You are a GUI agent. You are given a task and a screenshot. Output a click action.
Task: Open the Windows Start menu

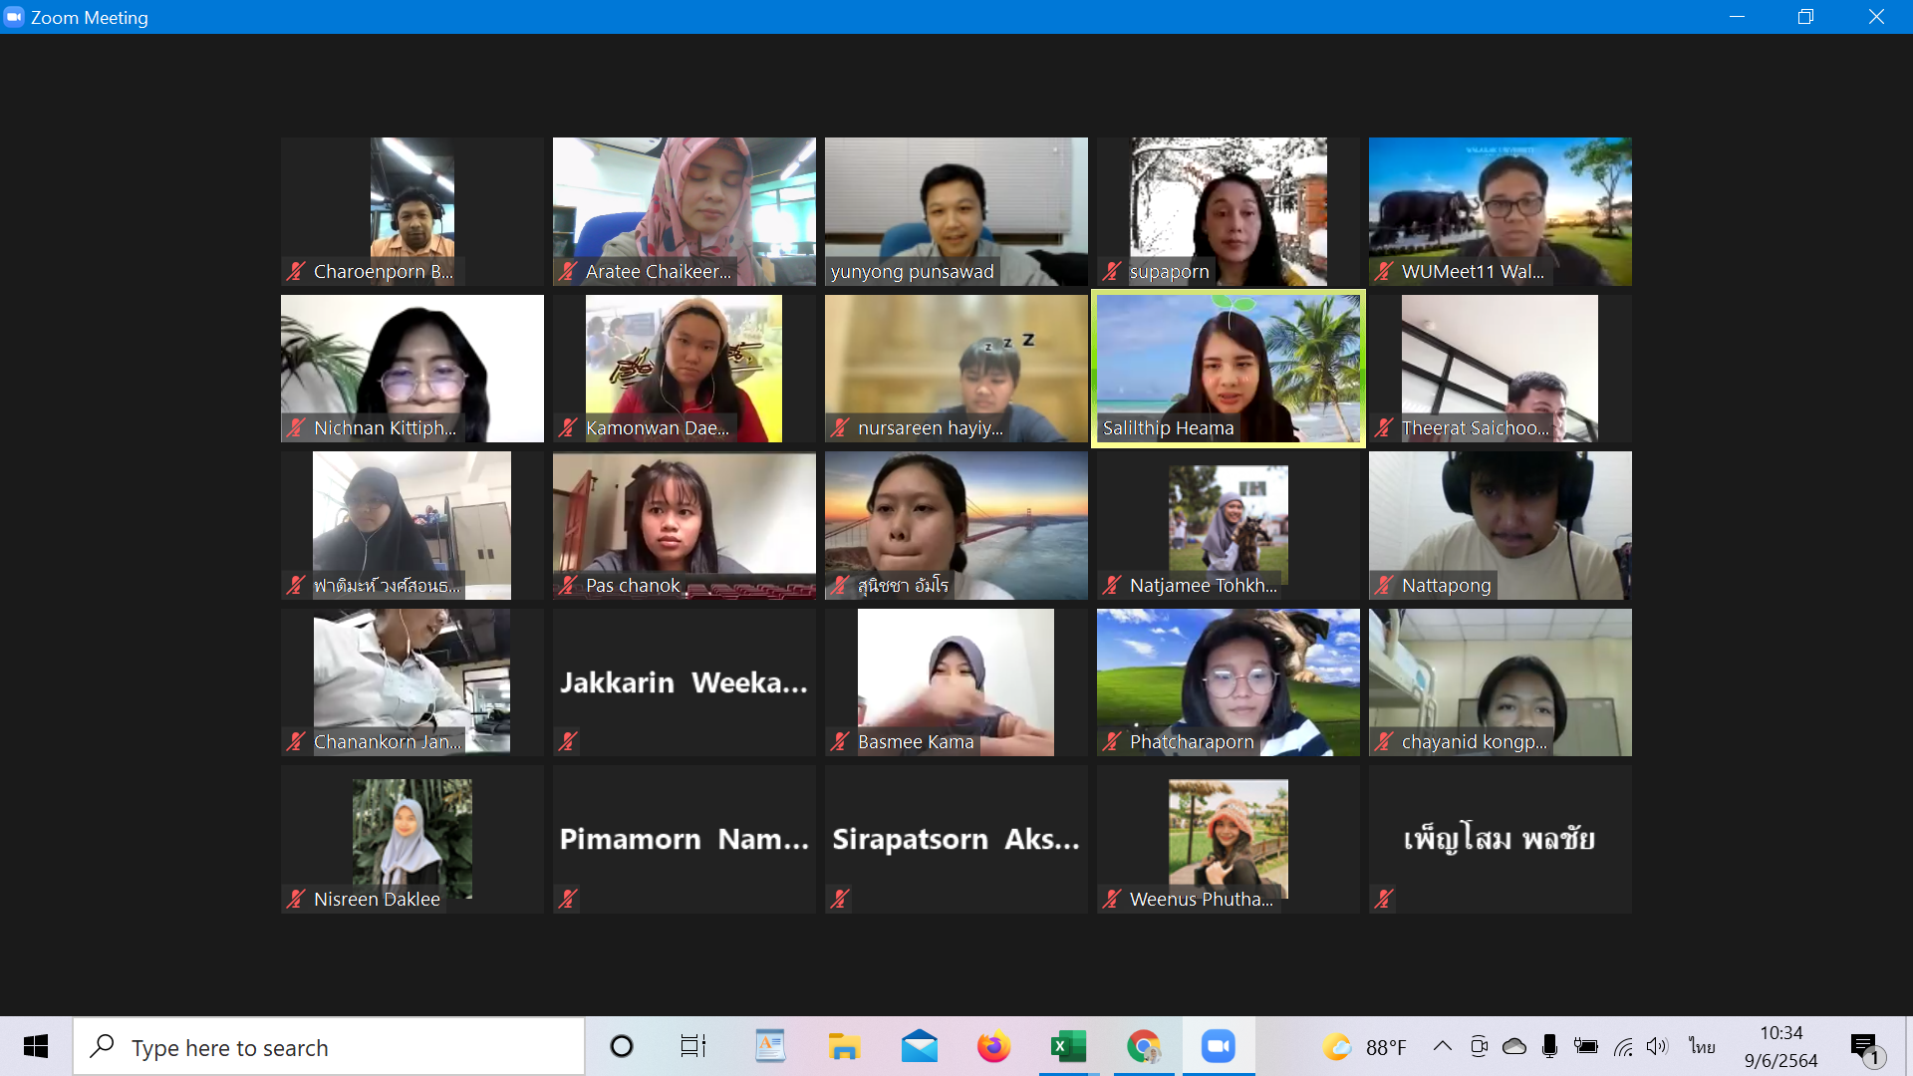coord(36,1046)
